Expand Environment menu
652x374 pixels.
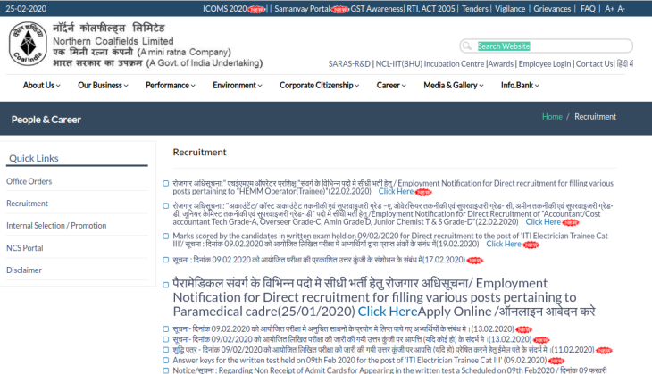tap(238, 85)
